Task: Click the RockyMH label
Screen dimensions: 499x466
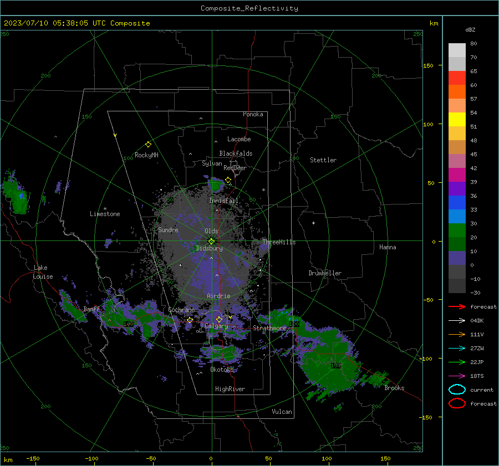Action: [146, 155]
